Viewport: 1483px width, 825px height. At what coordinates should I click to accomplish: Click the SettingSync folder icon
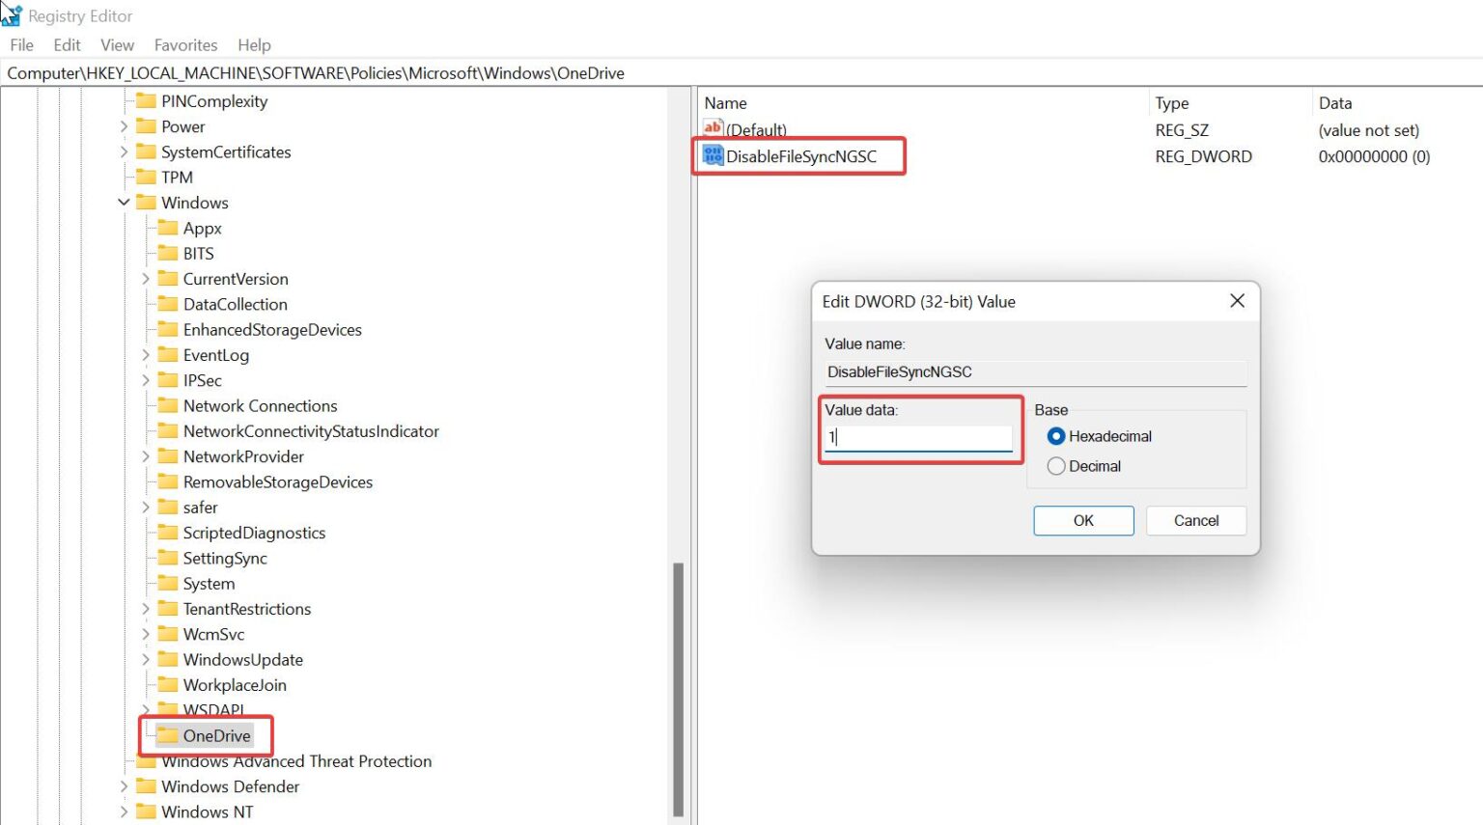[x=166, y=558]
